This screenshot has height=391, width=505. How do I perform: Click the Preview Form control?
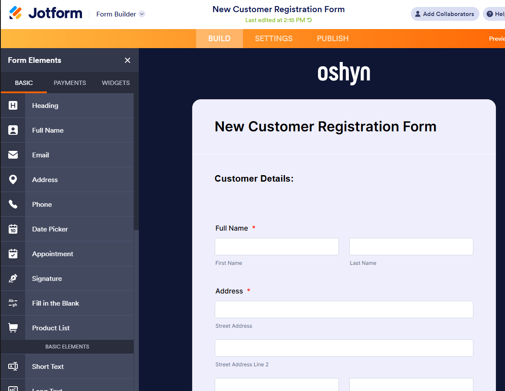click(497, 39)
